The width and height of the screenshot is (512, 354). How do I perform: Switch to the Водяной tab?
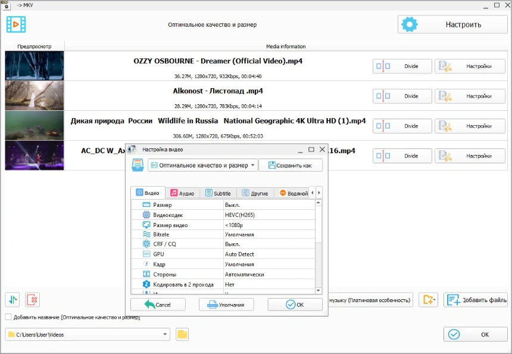[x=292, y=193]
